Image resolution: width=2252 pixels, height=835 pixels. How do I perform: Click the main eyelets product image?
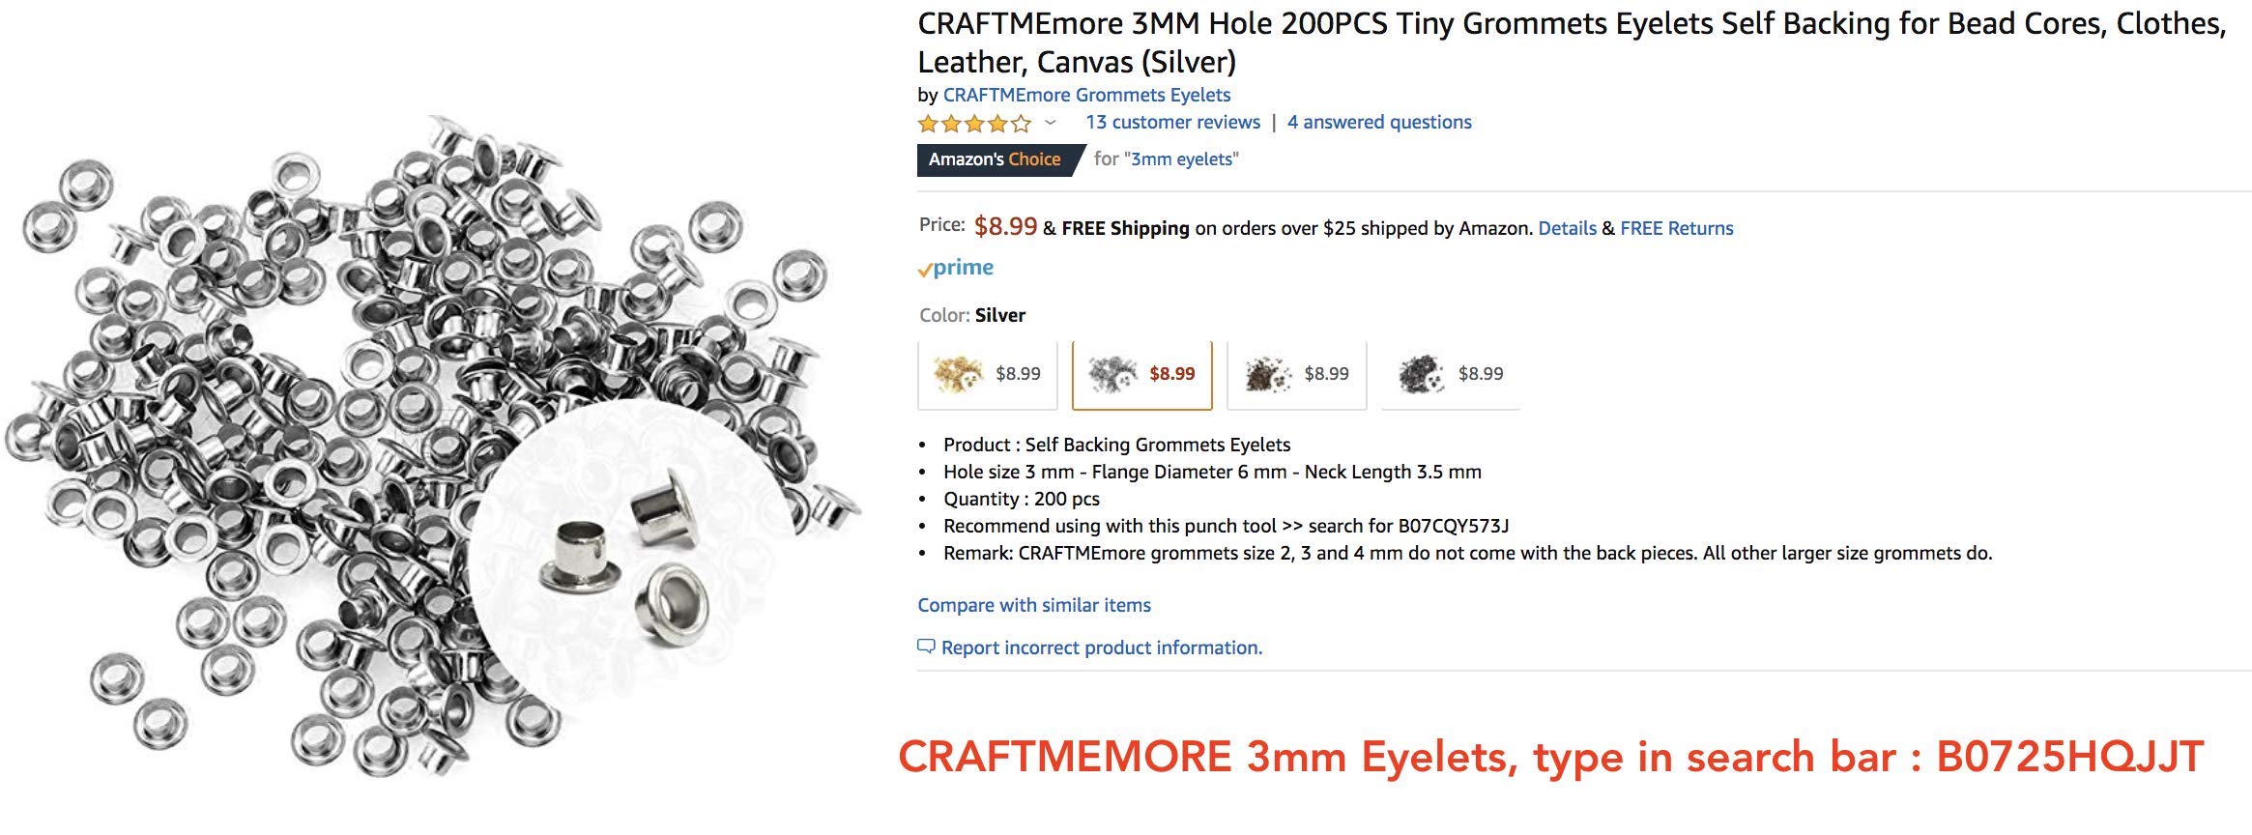pyautogui.click(x=430, y=445)
